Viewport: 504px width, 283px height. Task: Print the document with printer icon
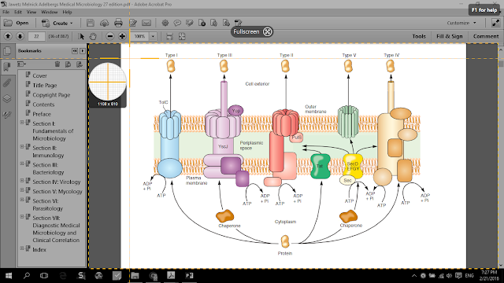[x=118, y=23]
